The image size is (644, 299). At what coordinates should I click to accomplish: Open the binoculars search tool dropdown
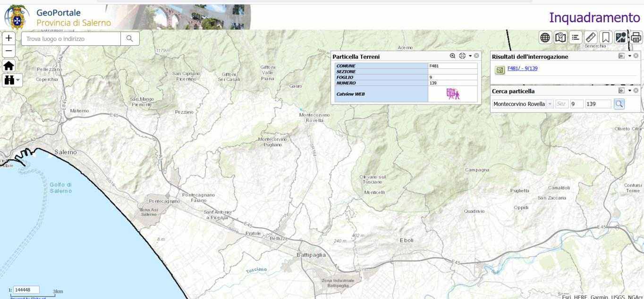12,81
